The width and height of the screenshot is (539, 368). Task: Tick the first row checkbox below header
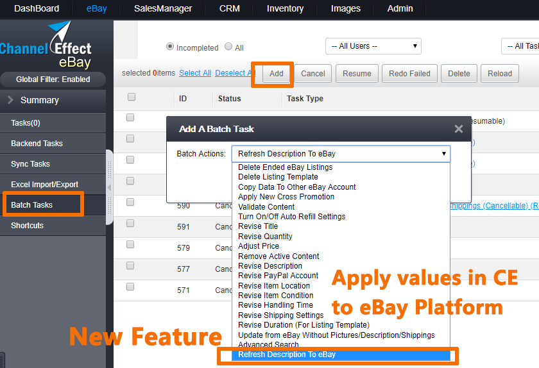pos(130,117)
